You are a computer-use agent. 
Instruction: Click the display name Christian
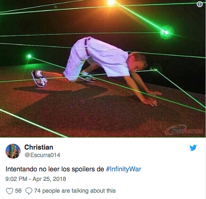pos(39,147)
